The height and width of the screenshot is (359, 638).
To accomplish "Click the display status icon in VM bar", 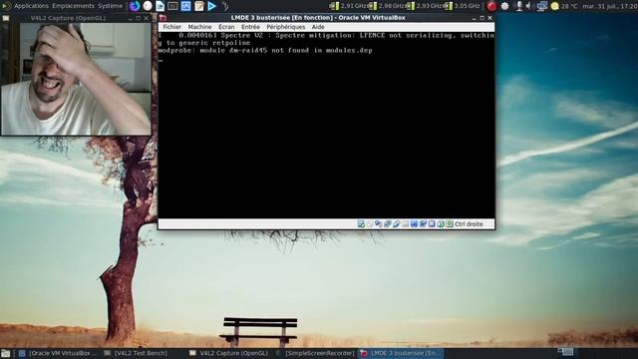I will [x=414, y=223].
